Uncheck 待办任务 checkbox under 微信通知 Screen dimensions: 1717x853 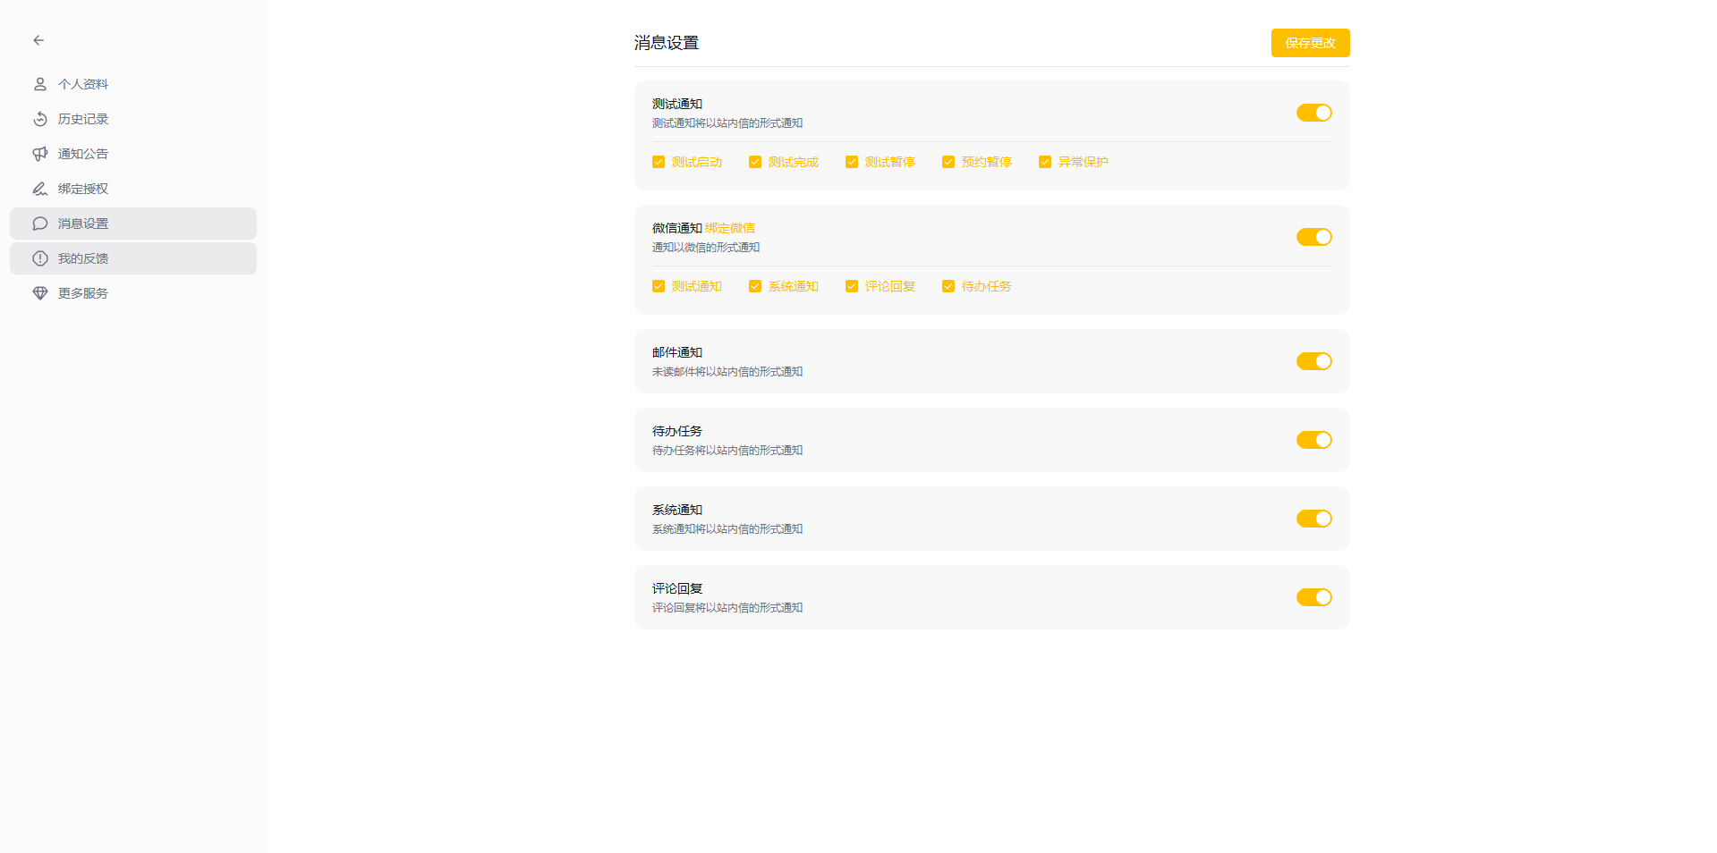tap(948, 286)
